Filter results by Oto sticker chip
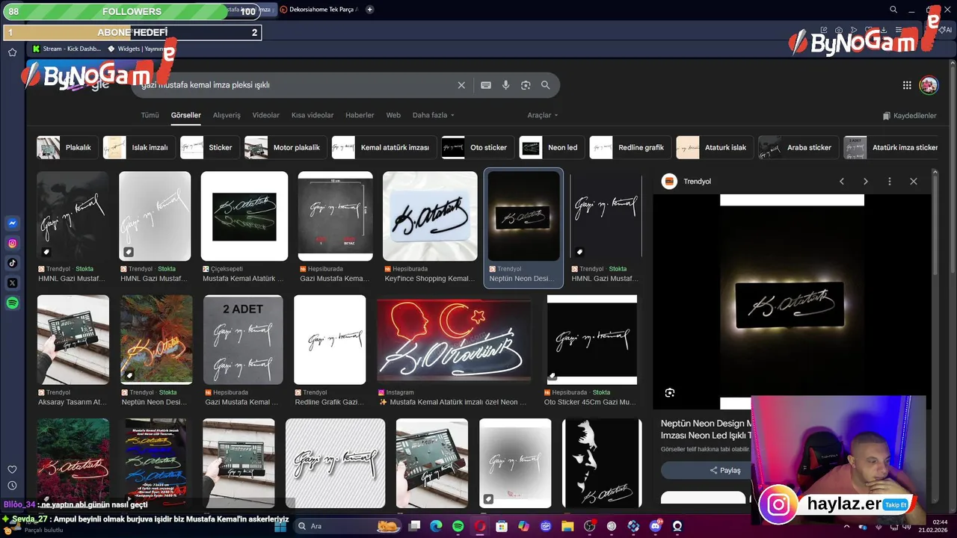 pyautogui.click(x=476, y=147)
